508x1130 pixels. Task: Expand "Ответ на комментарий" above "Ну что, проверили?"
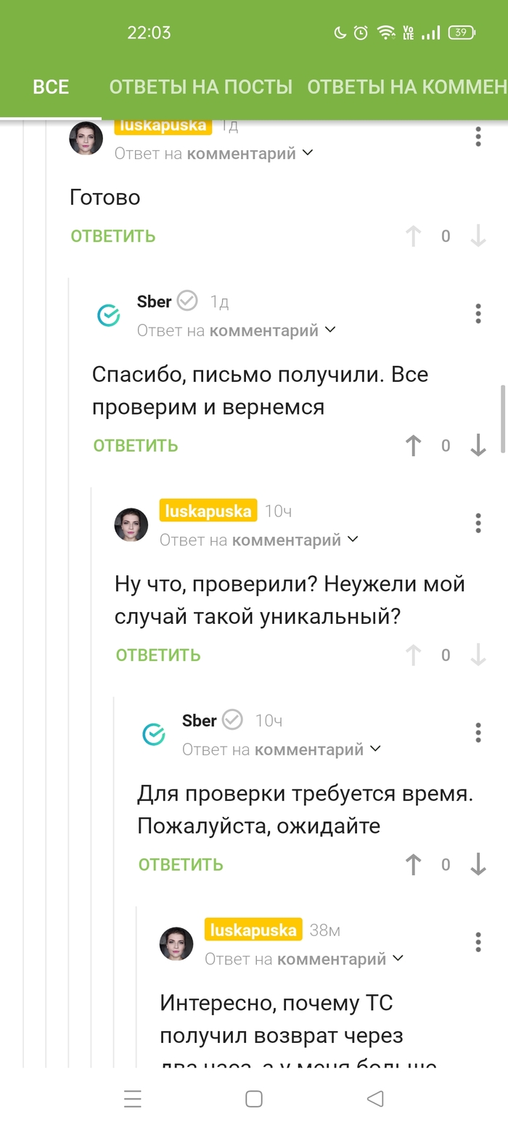259,540
